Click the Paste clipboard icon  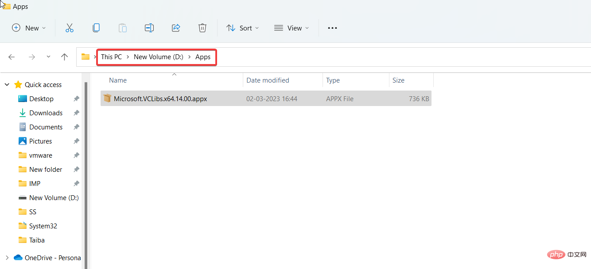click(123, 28)
